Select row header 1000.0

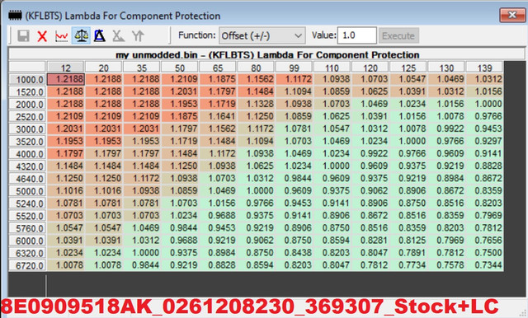click(x=27, y=80)
